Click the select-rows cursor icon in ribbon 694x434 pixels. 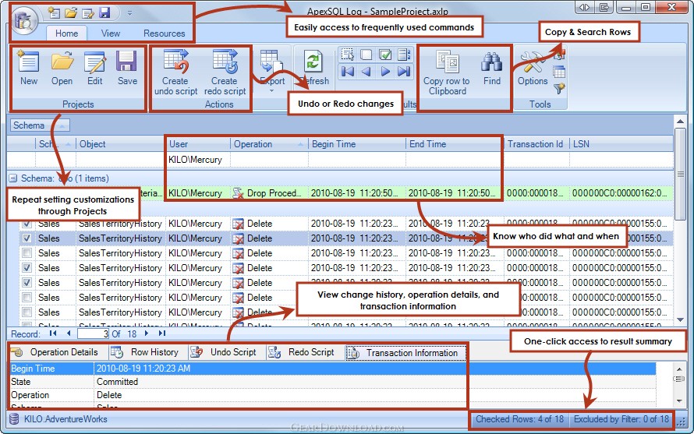click(348, 55)
